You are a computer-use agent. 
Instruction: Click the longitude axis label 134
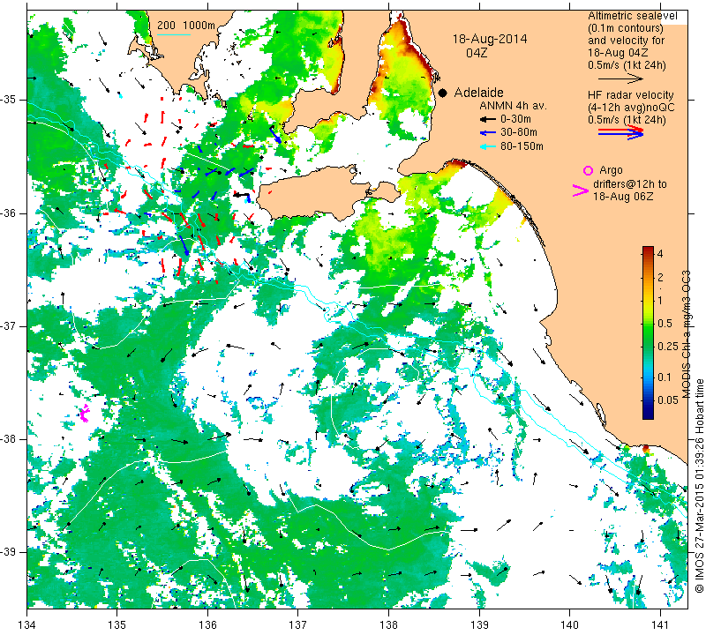click(27, 625)
